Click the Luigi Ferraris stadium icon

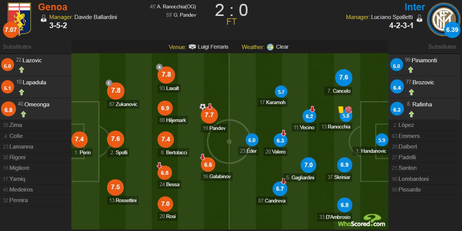click(x=192, y=47)
